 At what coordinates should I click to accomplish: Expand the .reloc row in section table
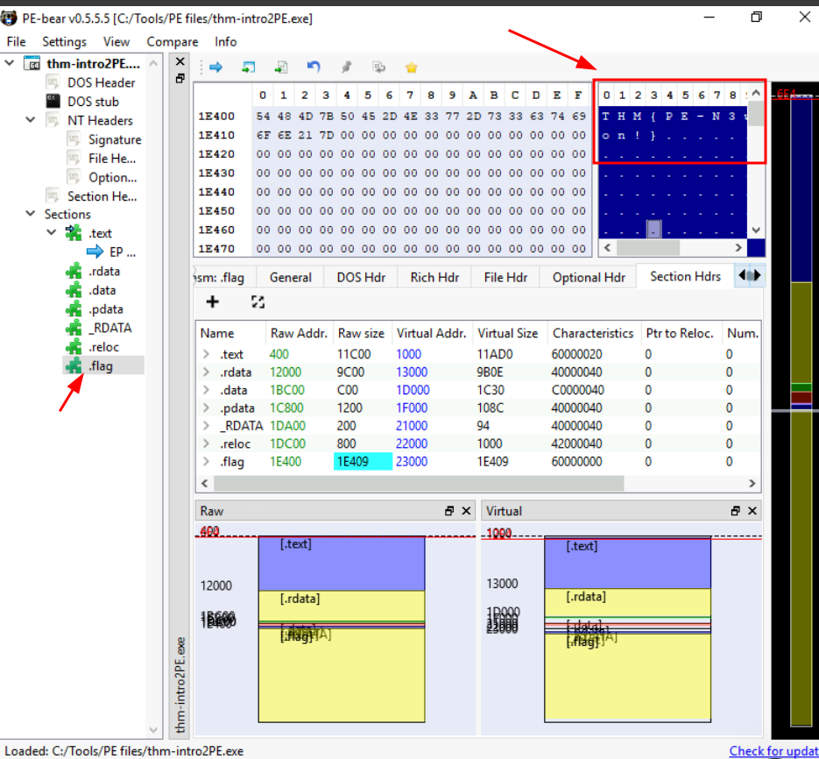[x=207, y=443]
